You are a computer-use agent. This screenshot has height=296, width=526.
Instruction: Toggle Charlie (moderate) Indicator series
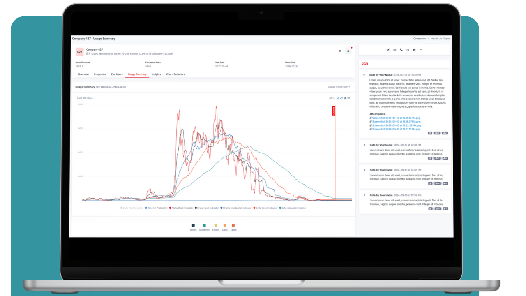[236, 208]
